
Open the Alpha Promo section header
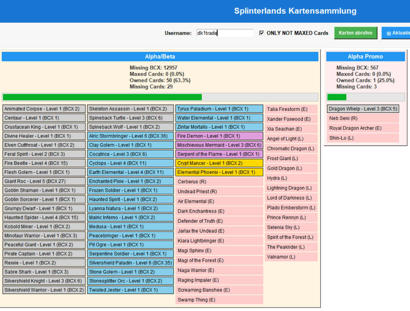pyautogui.click(x=365, y=57)
